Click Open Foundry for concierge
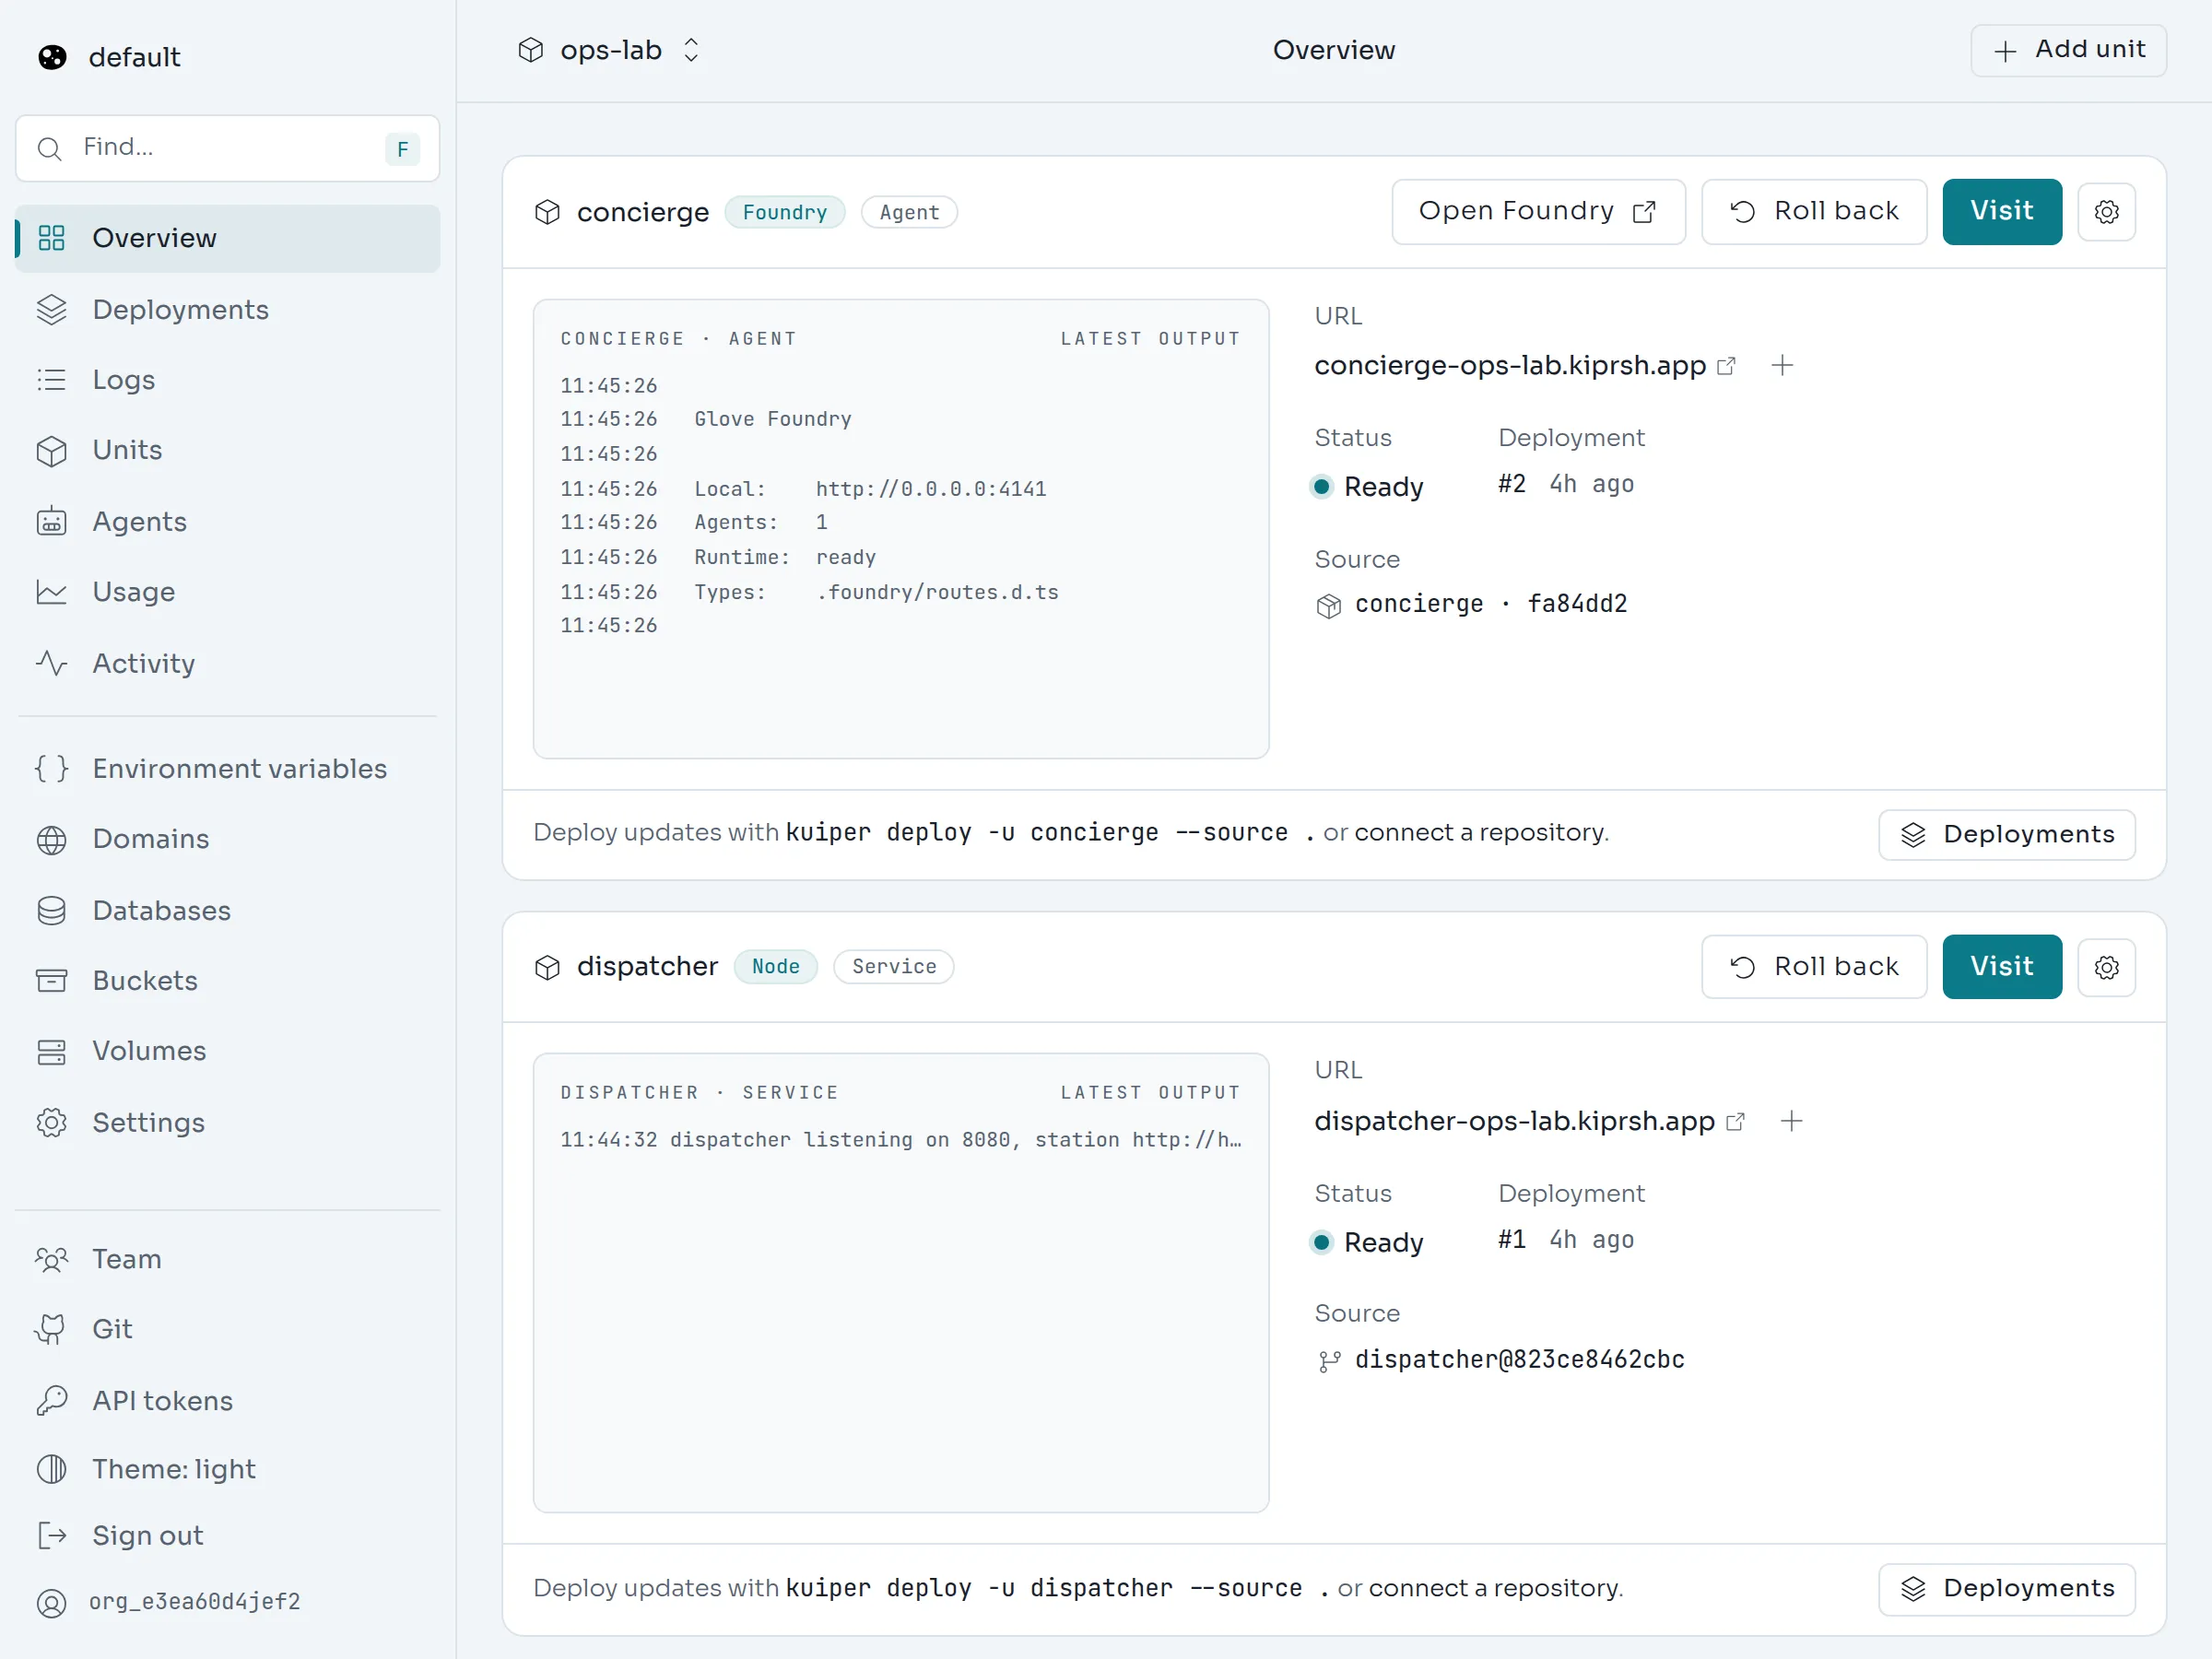 1538,212
